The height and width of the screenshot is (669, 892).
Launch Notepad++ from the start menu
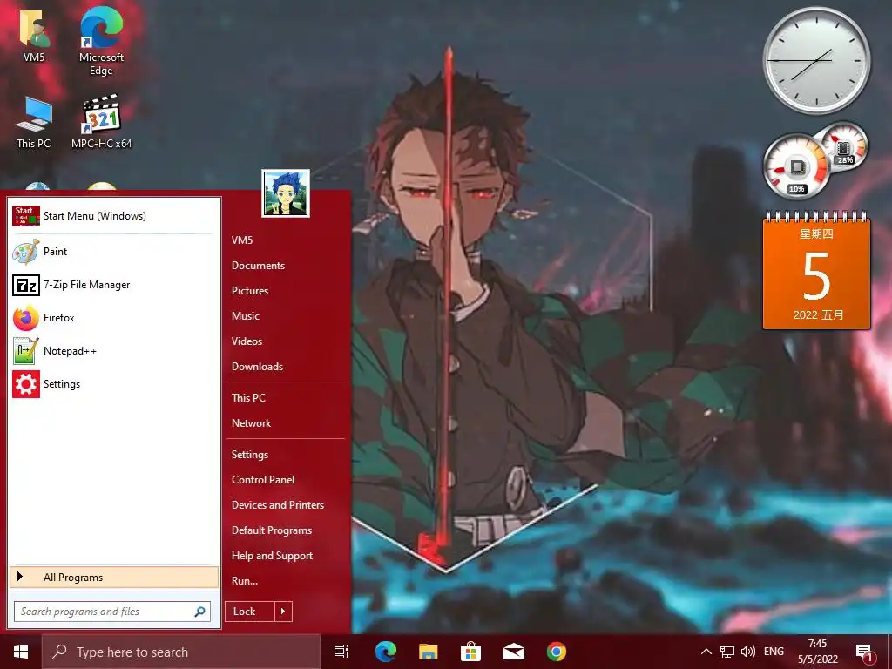[114, 350]
